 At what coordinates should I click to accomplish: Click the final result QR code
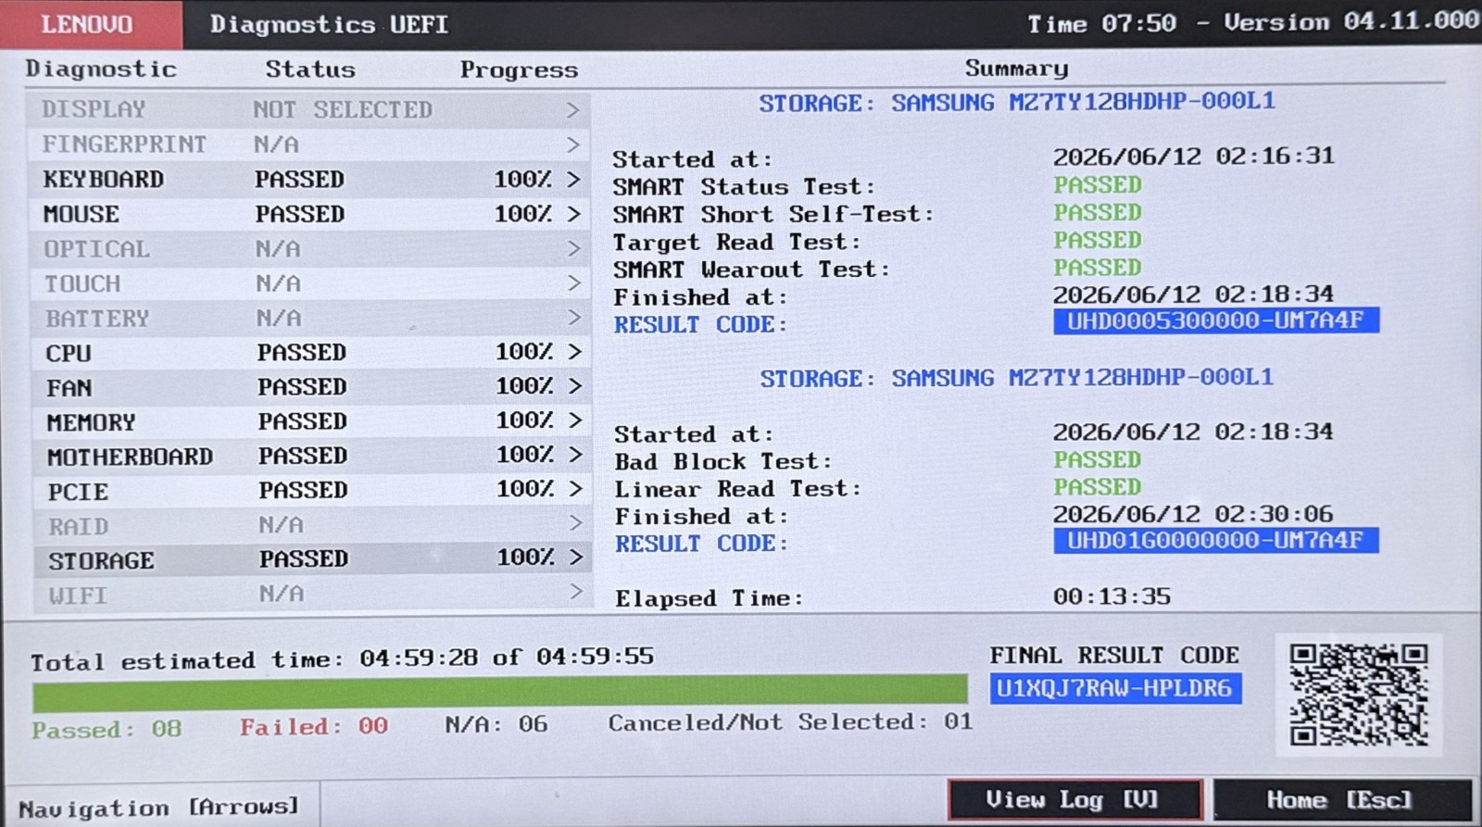point(1359,695)
